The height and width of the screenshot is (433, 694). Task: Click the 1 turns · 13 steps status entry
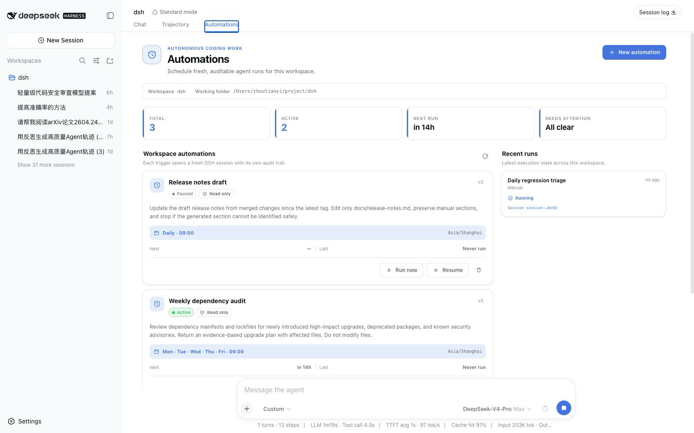click(278, 425)
